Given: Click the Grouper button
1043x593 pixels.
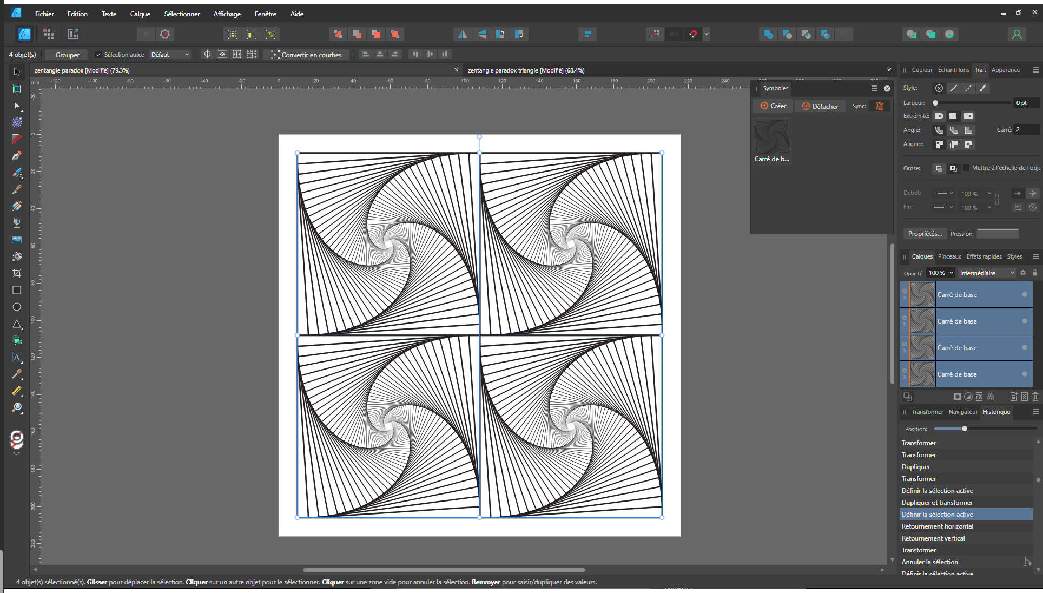Looking at the screenshot, I should pos(67,55).
